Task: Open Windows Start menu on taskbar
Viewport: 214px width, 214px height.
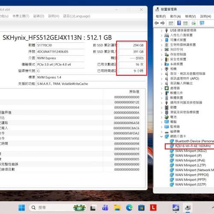Action: click(22, 208)
